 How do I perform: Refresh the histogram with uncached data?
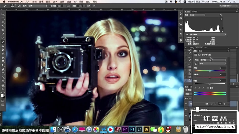pyautogui.click(x=221, y=15)
